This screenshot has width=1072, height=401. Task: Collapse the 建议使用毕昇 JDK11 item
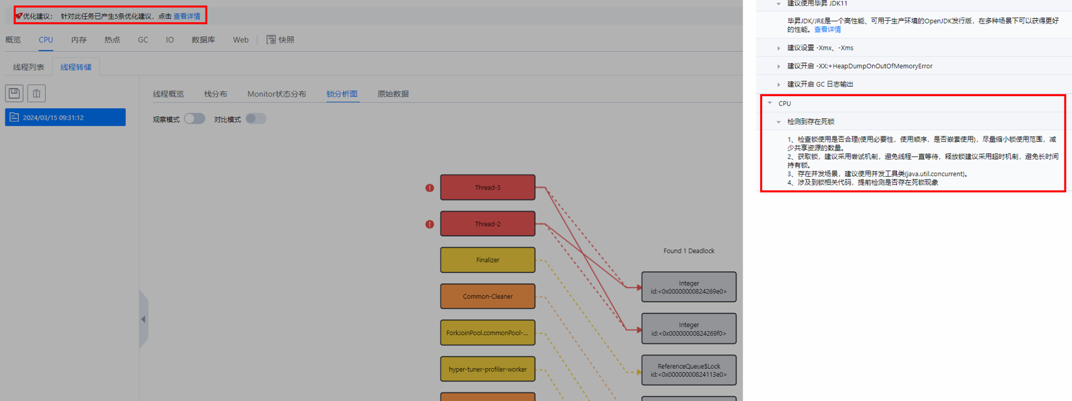pos(779,3)
